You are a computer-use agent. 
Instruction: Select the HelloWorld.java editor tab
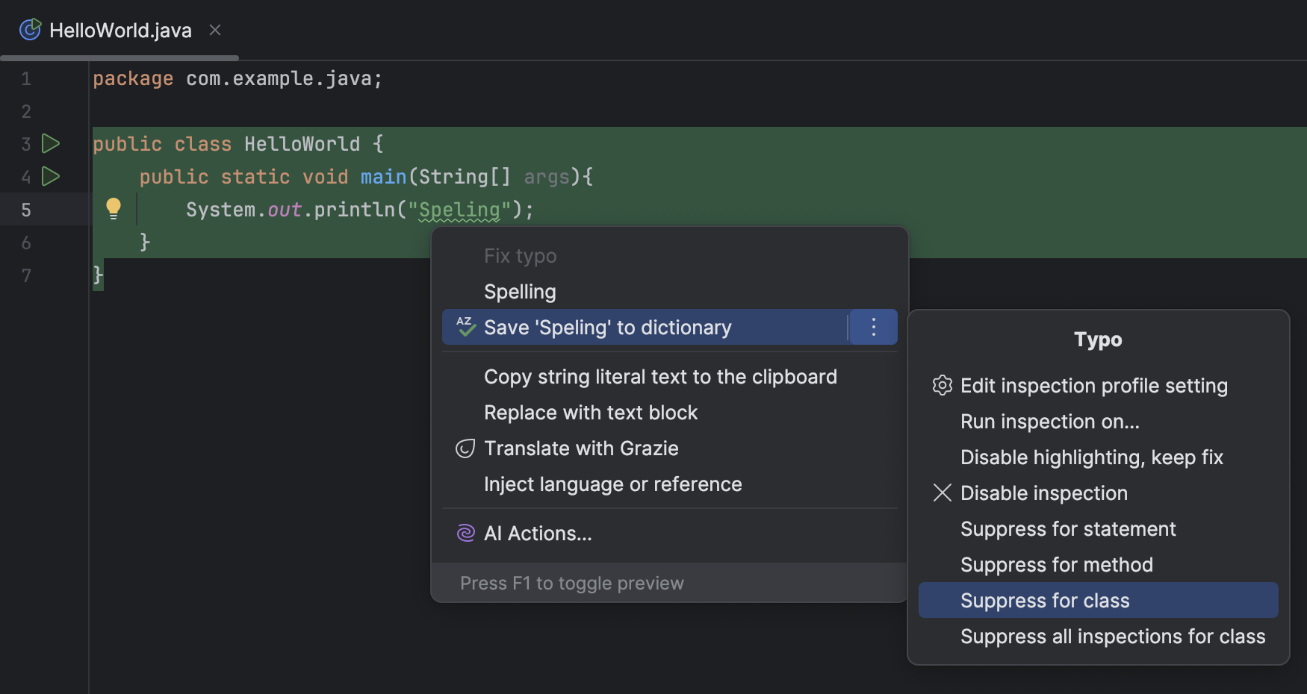[119, 30]
